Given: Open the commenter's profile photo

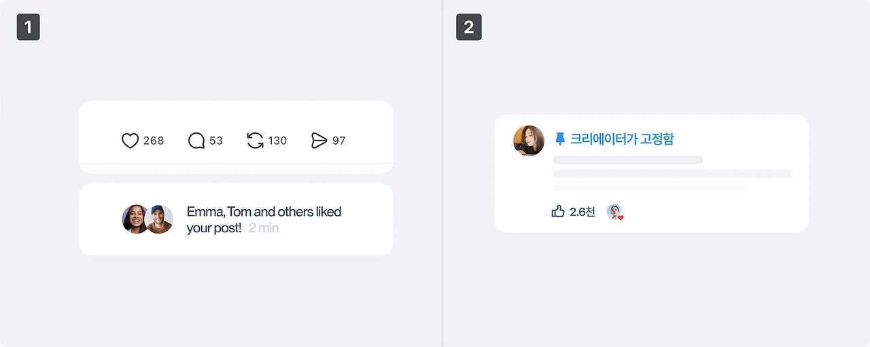Looking at the screenshot, I should click(x=529, y=141).
